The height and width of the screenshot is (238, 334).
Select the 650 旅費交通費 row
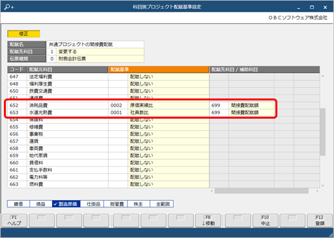163,91
